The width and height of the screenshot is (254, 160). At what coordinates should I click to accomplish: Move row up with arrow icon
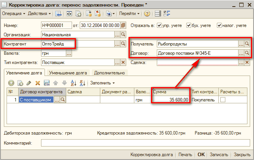[56, 83]
